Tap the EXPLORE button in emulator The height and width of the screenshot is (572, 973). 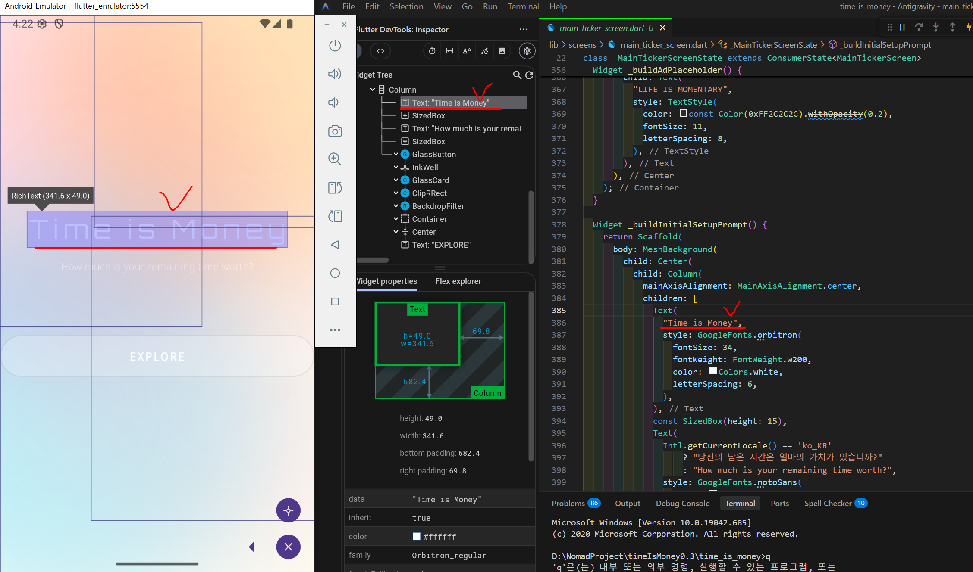(157, 357)
